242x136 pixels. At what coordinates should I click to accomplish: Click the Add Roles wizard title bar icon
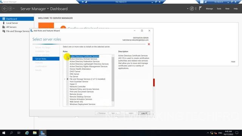click(x=32, y=31)
